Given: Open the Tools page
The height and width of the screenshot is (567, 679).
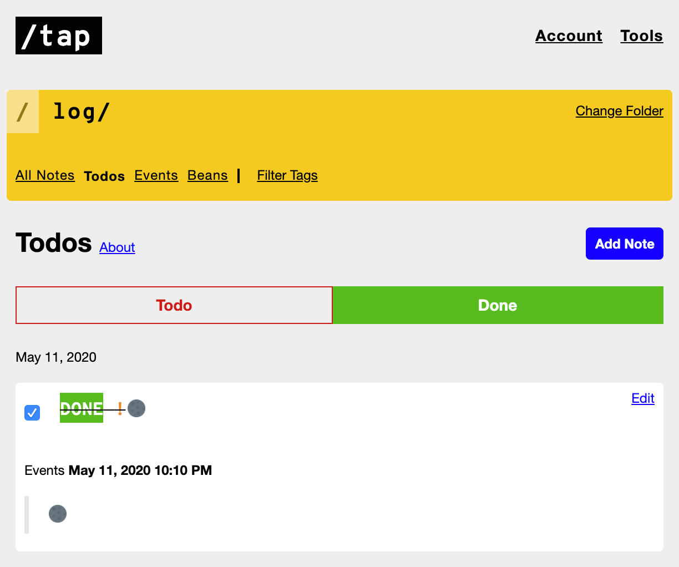Looking at the screenshot, I should (x=642, y=36).
